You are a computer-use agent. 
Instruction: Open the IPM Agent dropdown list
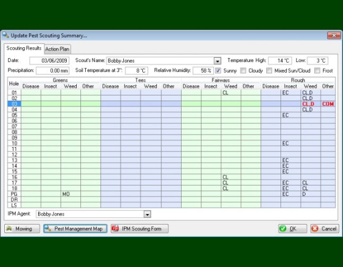148,215
